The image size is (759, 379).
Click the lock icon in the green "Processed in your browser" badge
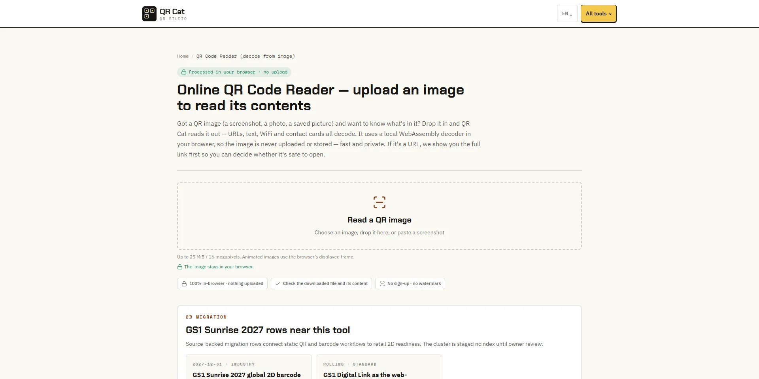pyautogui.click(x=184, y=72)
